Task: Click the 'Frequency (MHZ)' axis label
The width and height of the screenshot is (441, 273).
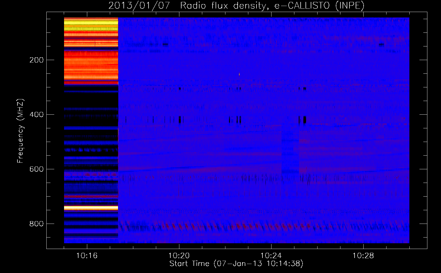Action: 20,131
